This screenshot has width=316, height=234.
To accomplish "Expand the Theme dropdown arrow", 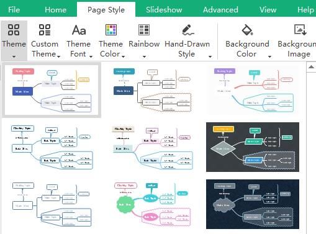I will 14,56.
